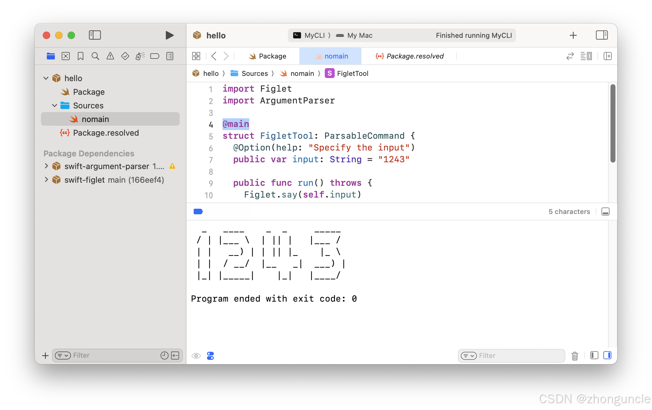Collapse the Sources folder in the navigator

point(55,105)
